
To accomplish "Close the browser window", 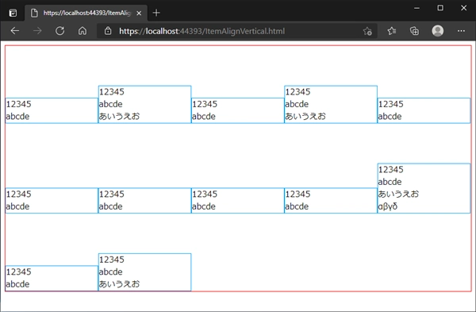I will 463,8.
